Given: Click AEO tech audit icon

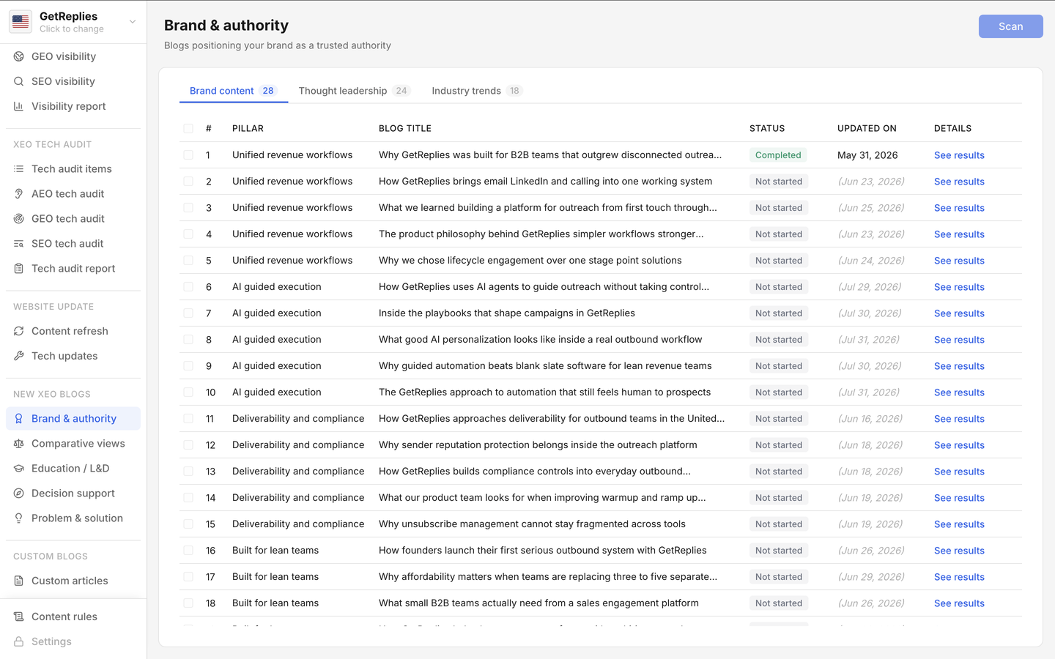Looking at the screenshot, I should (19, 194).
